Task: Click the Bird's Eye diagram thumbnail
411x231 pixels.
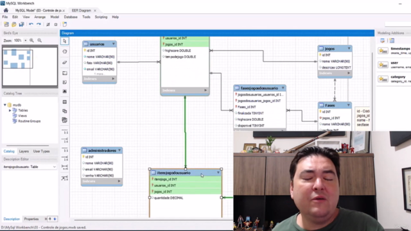Action: pos(30,66)
